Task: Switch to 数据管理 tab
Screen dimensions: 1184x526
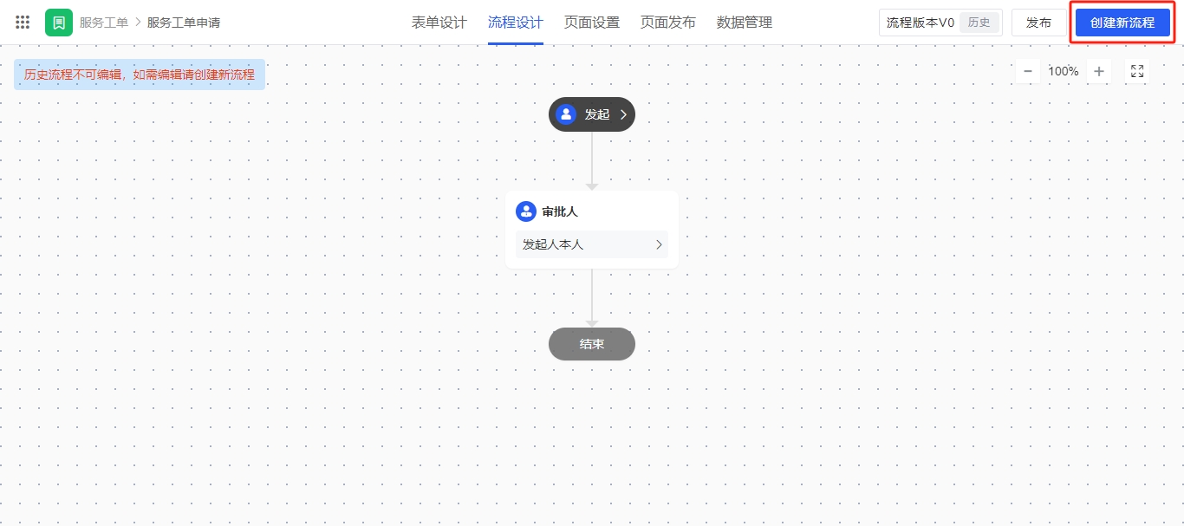Action: (x=745, y=23)
